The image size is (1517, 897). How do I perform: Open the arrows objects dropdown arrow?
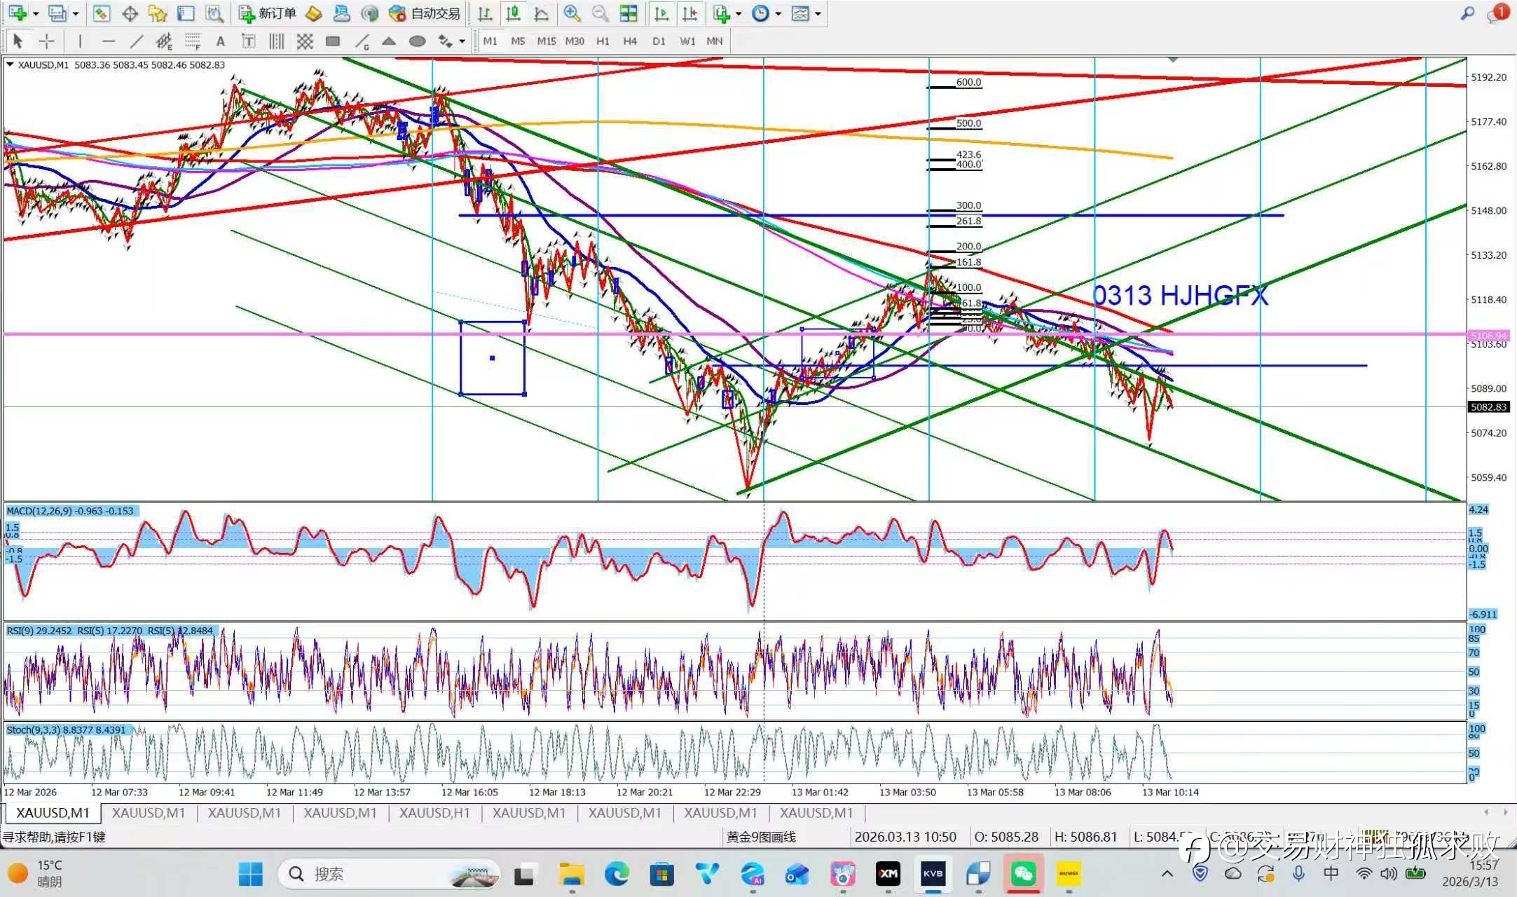point(462,41)
